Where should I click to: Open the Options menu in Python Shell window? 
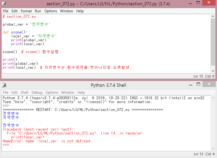52,92
